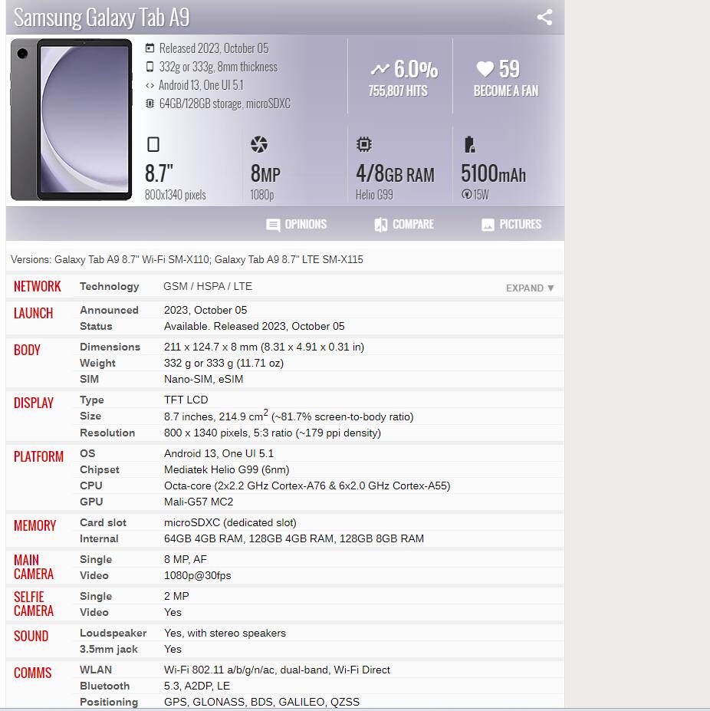Click 'Mediatek Helio G99 (6nm)' value
710x711 pixels.
pos(227,469)
